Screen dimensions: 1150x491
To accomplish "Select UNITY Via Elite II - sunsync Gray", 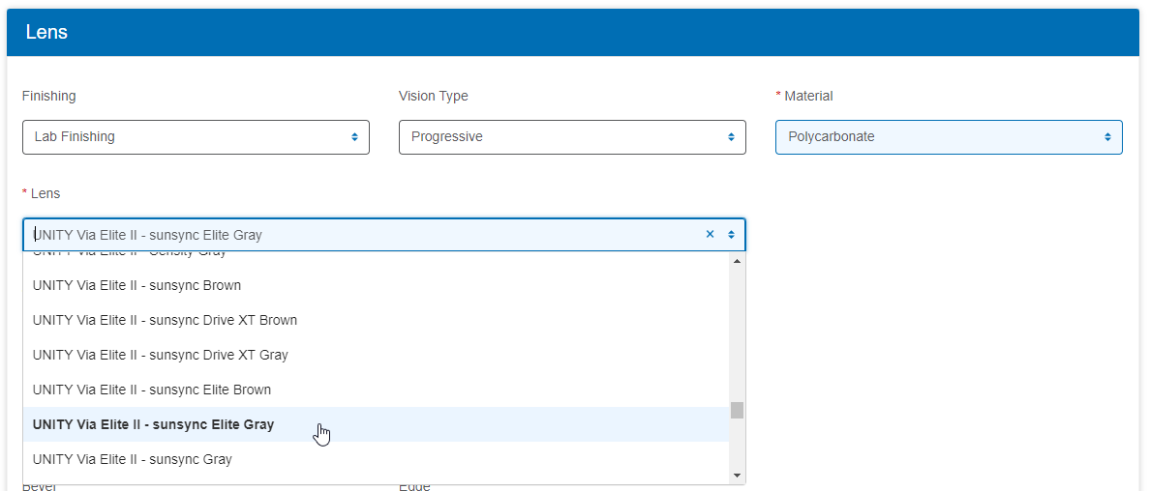I will (133, 459).
